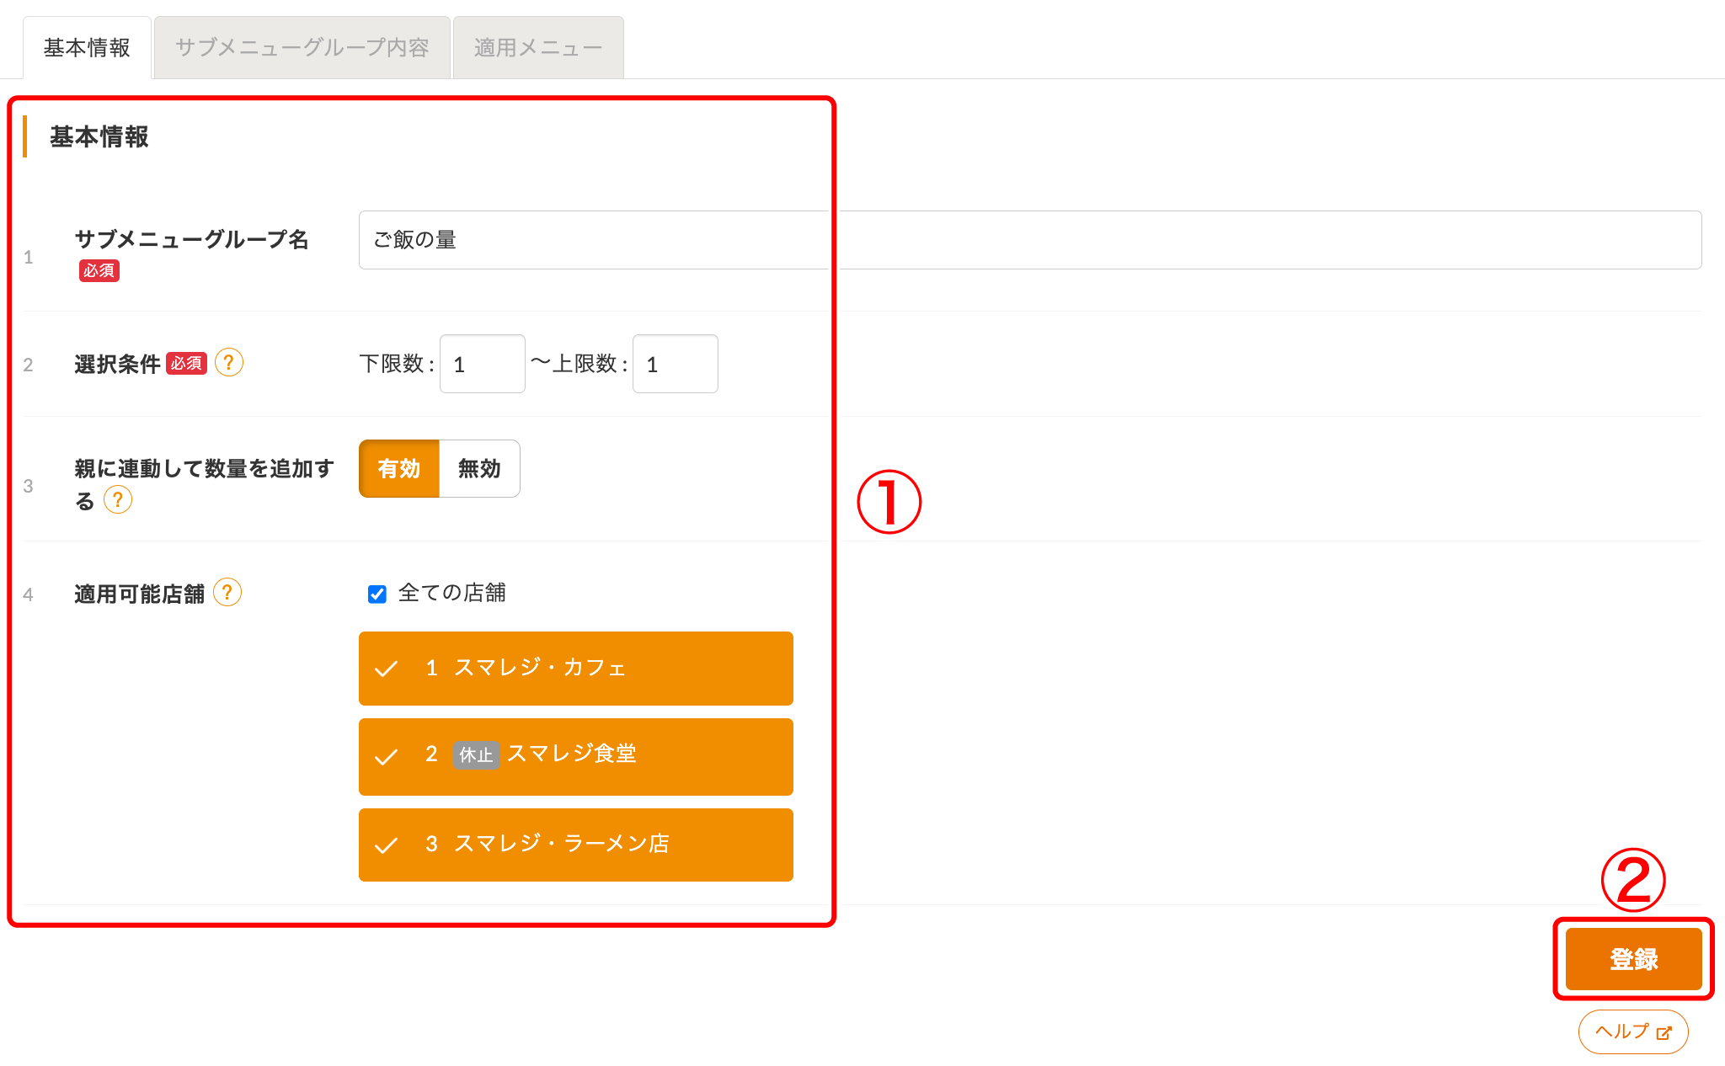This screenshot has width=1725, height=1066.
Task: Uncheck the 全ての店舗 checkbox
Action: click(377, 594)
